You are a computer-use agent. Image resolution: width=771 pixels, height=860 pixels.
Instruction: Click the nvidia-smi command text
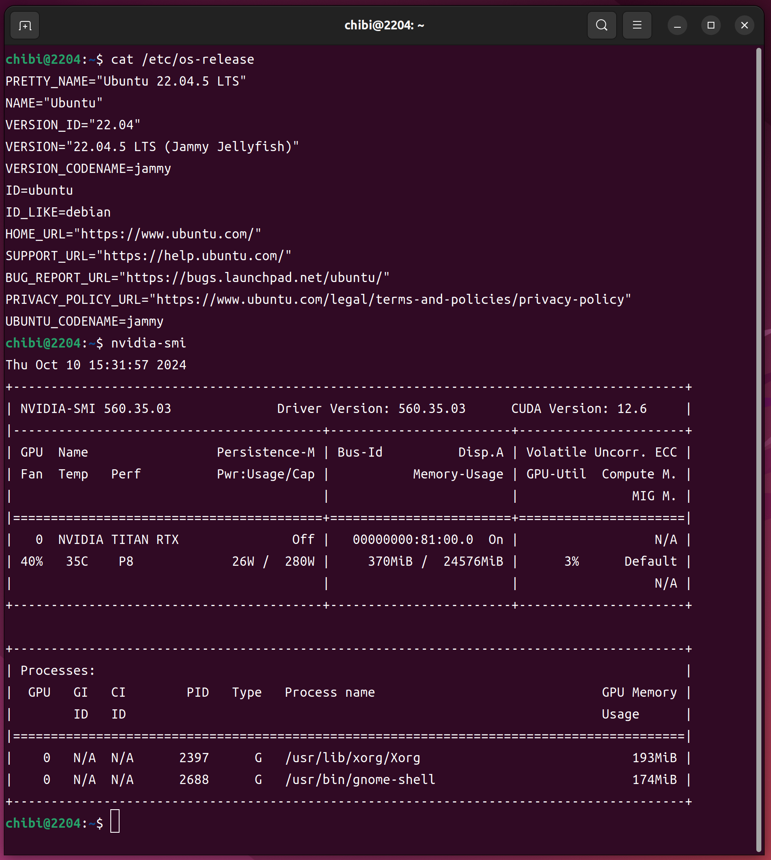(x=148, y=343)
